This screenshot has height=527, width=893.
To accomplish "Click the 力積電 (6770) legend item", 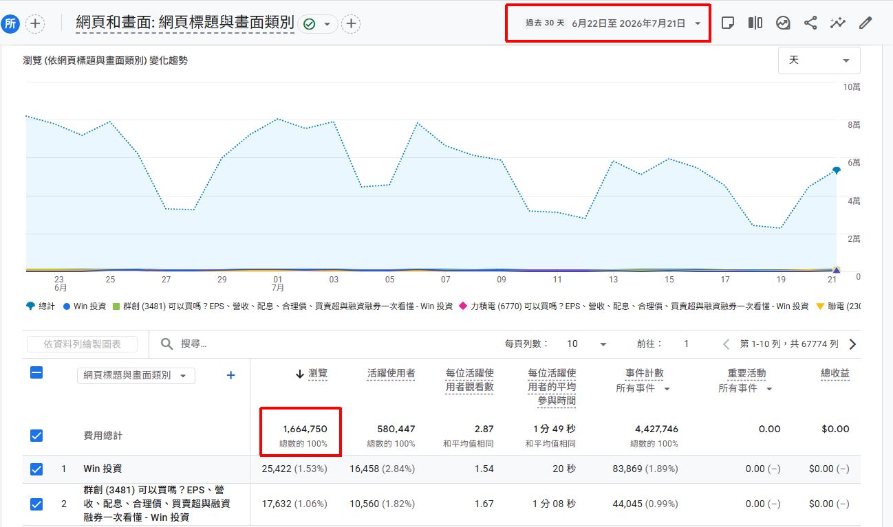I will pos(634,306).
